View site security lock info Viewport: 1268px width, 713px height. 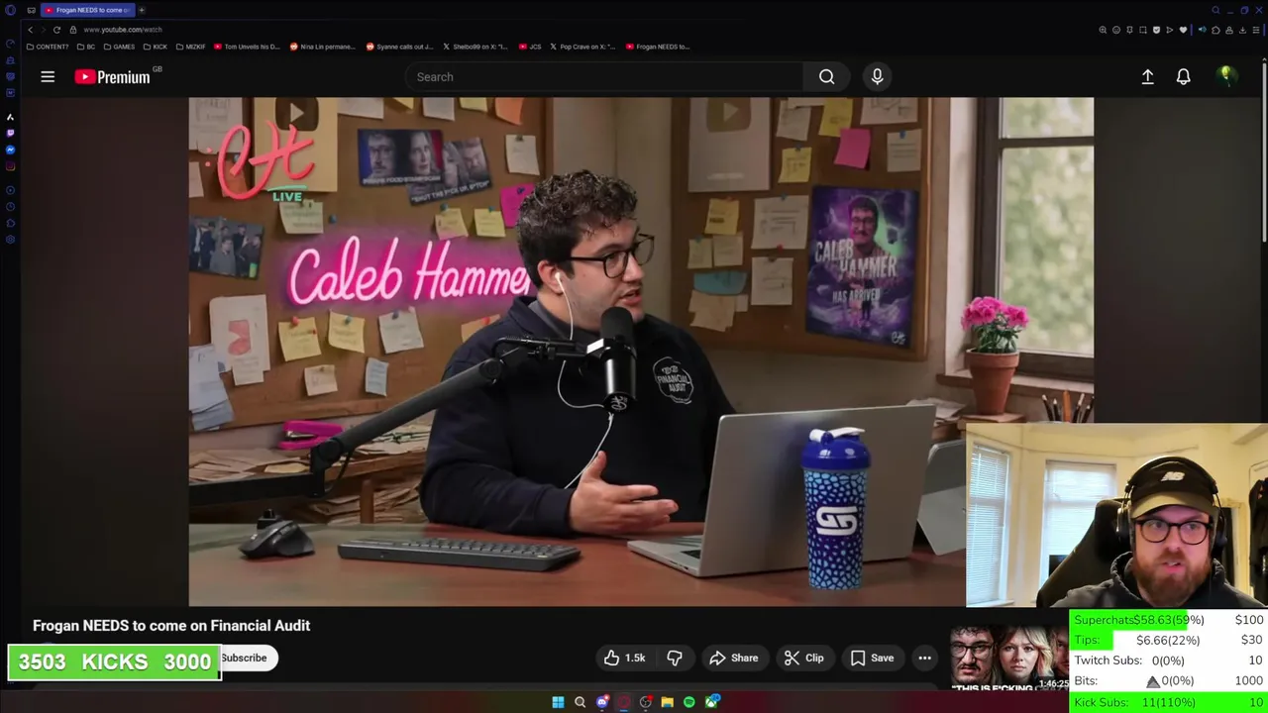click(x=72, y=30)
